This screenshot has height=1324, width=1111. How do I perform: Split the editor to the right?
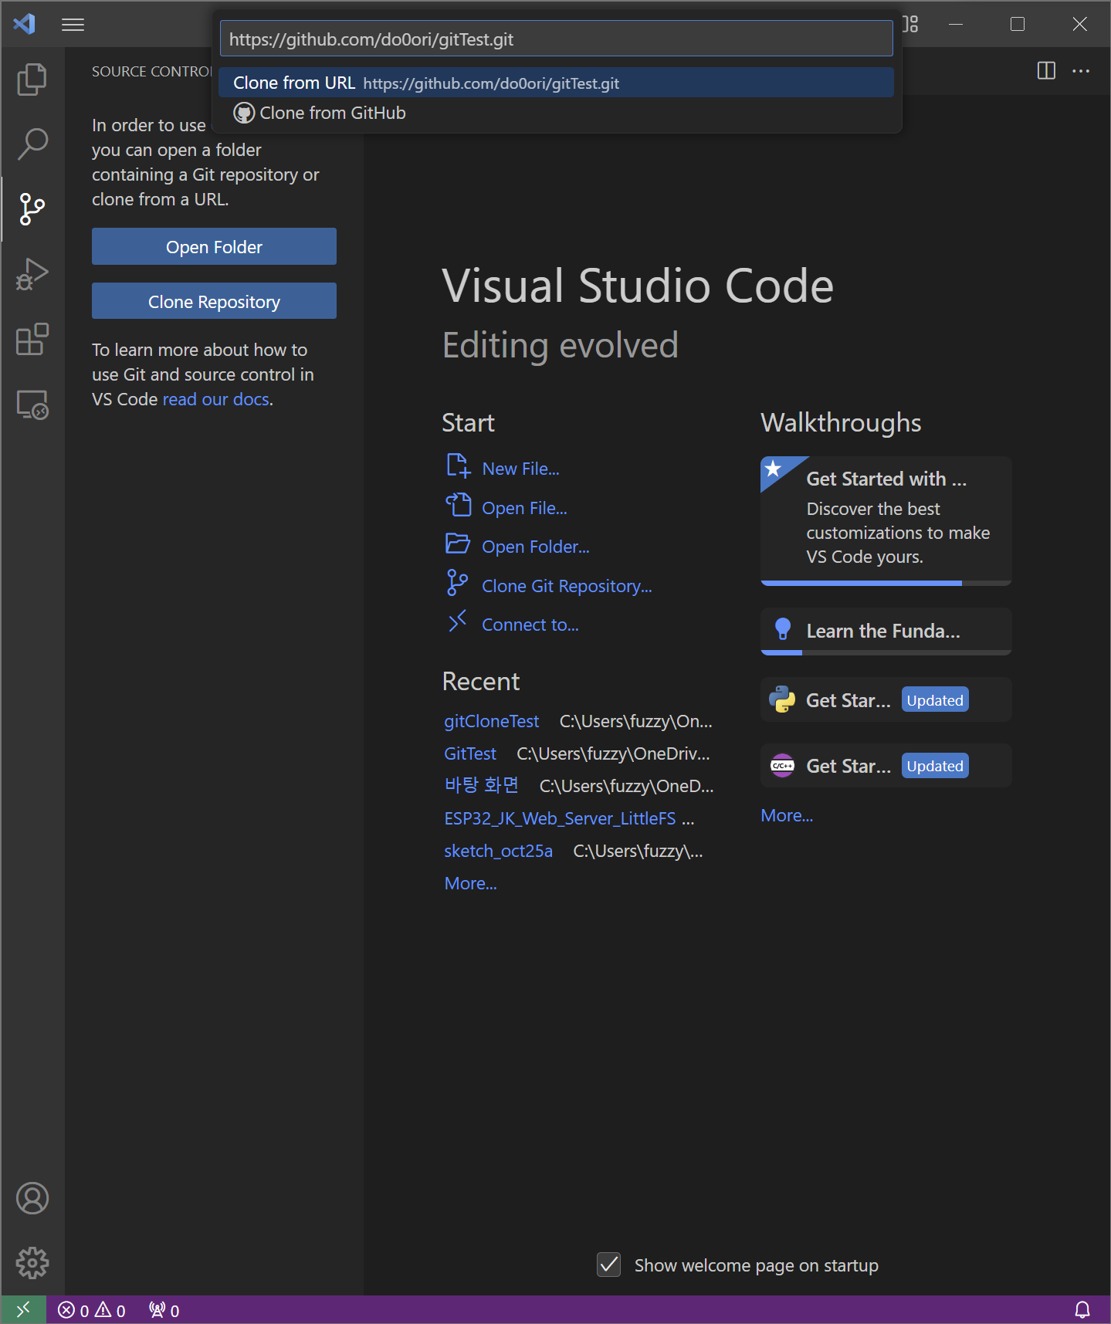click(1046, 71)
